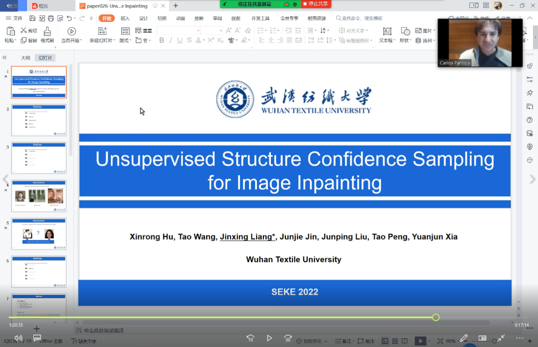The image size is (538, 347).
Task: Click the Cut (剪切) scissors icon
Action: (24, 31)
